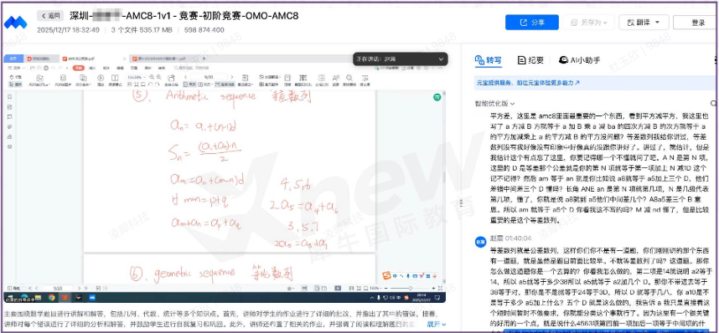The image size is (719, 333).
Task: Click the PDF转图片 convert-to-image icon
Action: [x=64, y=80]
